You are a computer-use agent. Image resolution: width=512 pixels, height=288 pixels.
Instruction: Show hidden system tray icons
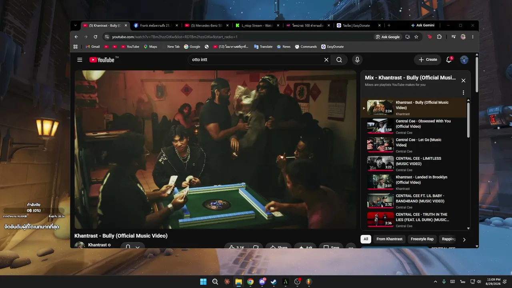[x=435, y=282]
